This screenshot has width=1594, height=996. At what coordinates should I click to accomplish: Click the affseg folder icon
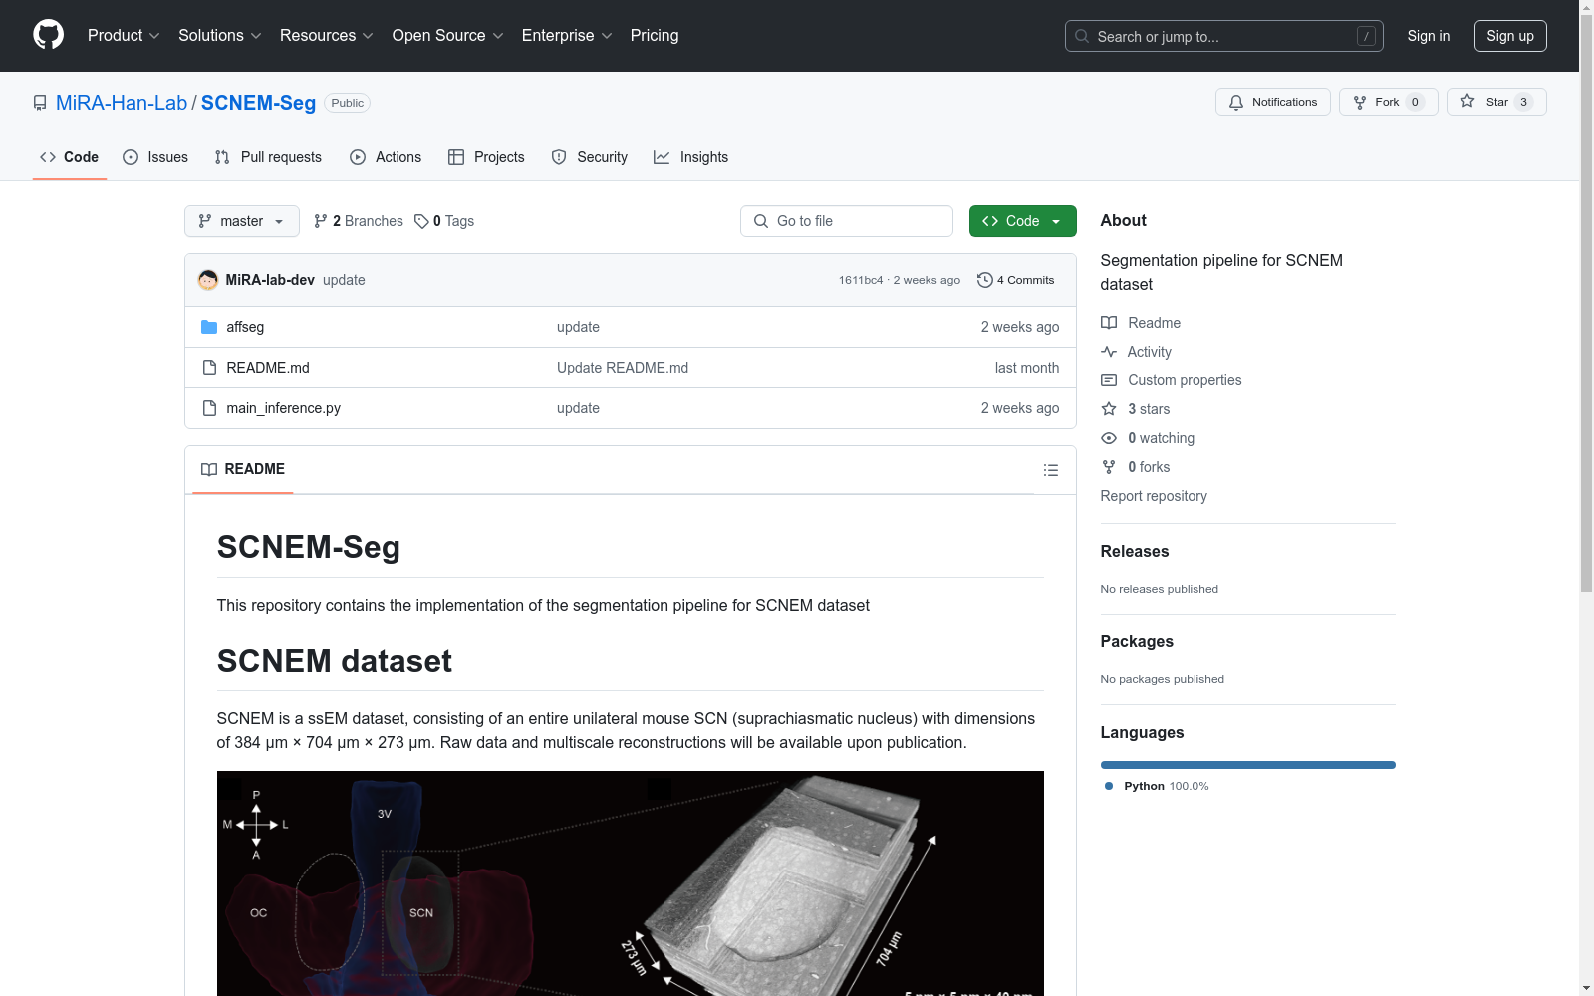(x=209, y=327)
